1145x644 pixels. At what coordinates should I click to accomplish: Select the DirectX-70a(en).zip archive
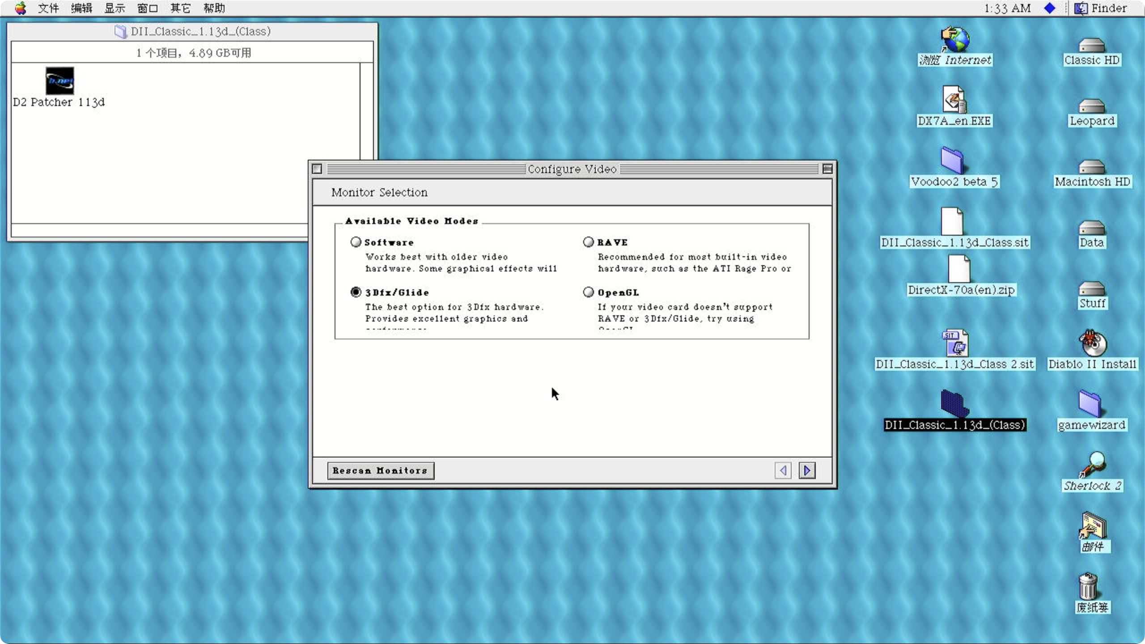coord(961,271)
